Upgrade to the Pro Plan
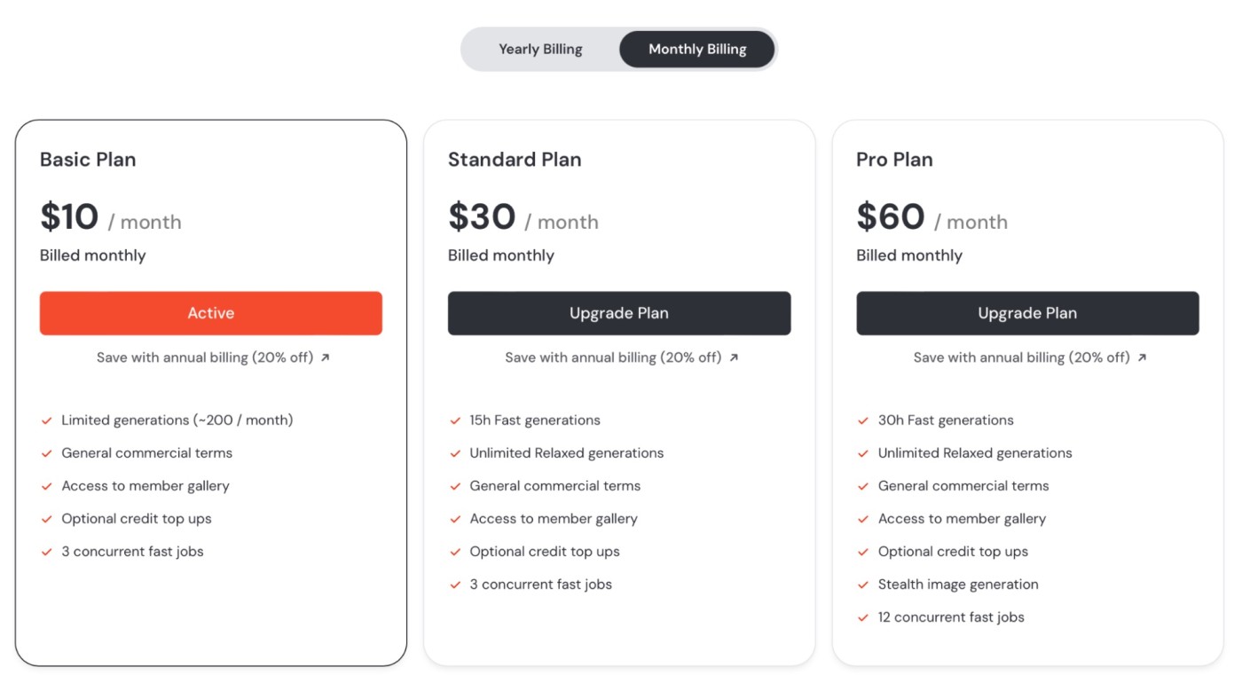Image resolution: width=1242 pixels, height=675 pixels. tap(1027, 313)
